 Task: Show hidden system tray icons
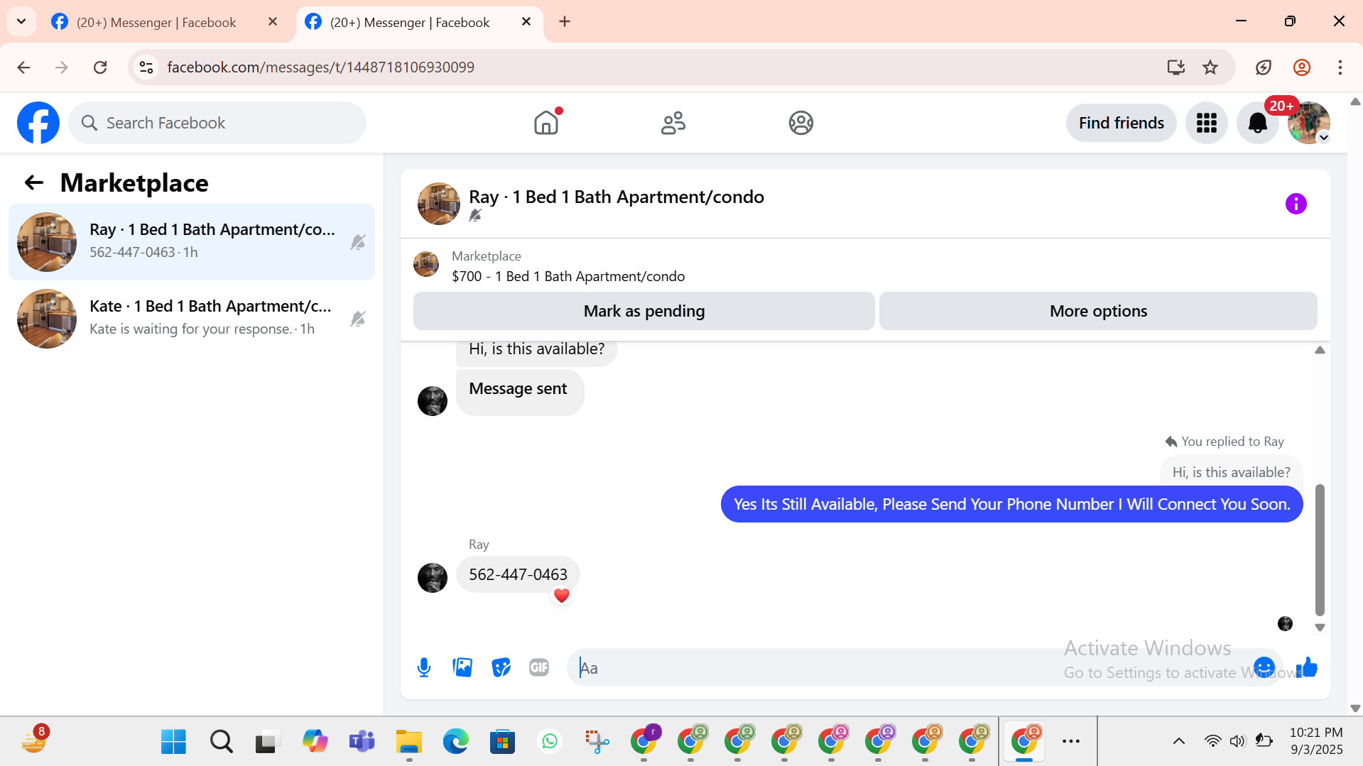click(1179, 741)
